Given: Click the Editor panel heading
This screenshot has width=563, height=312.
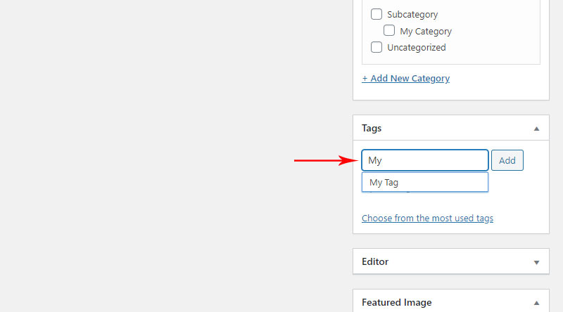Looking at the screenshot, I should coord(375,261).
